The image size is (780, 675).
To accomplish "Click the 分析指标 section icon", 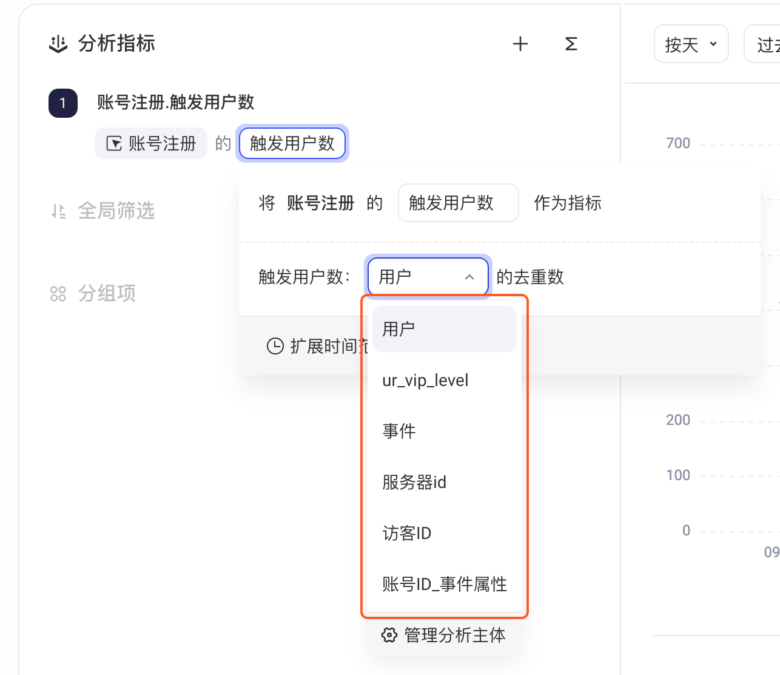I will click(58, 44).
